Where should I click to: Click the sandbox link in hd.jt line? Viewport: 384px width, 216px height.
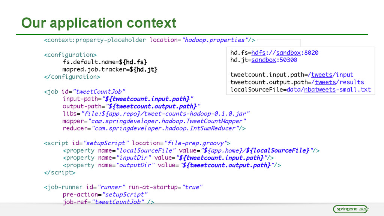tap(264, 60)
